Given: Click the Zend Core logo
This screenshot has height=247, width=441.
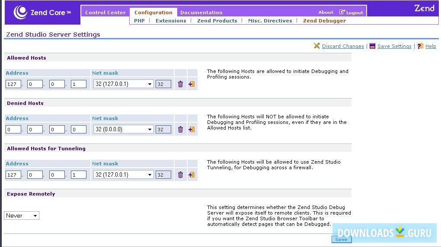Looking at the screenshot, I should tap(42, 13).
